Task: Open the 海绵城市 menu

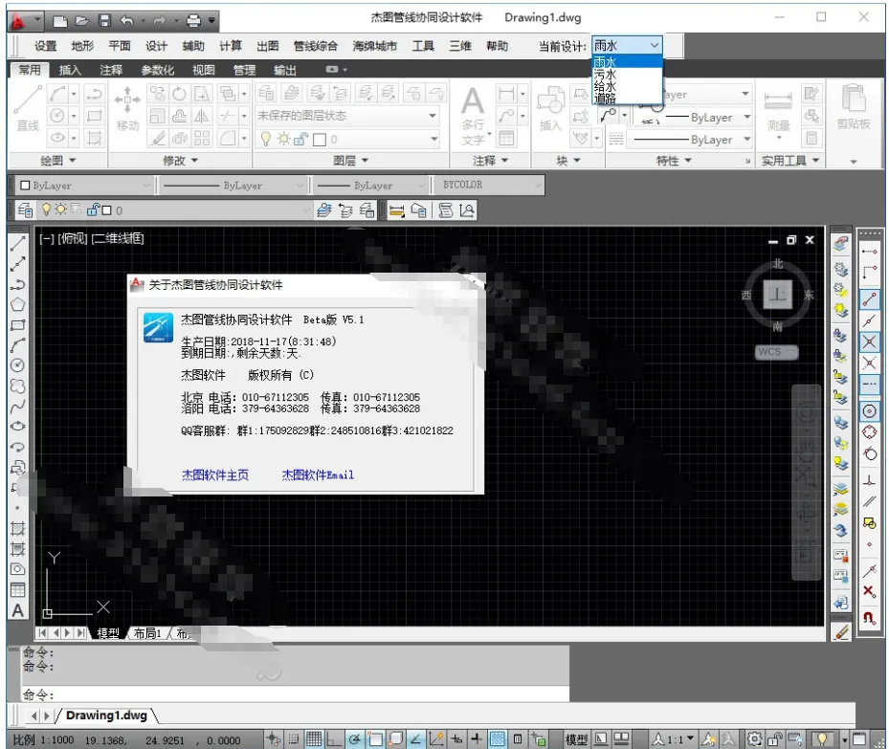Action: pos(375,46)
